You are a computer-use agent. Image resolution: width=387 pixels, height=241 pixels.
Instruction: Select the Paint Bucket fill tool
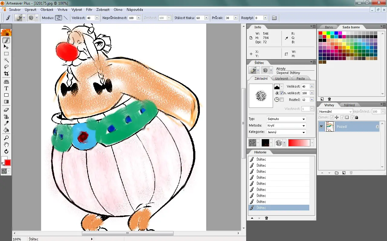coord(6,130)
